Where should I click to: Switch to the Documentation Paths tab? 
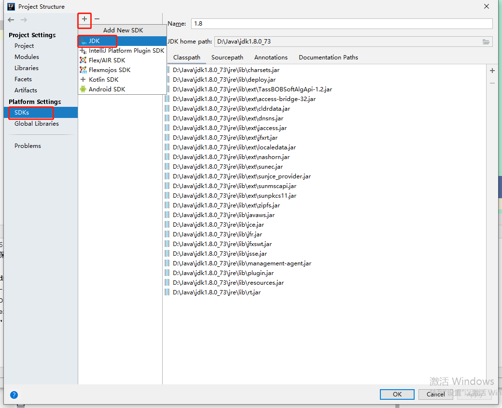click(x=328, y=58)
